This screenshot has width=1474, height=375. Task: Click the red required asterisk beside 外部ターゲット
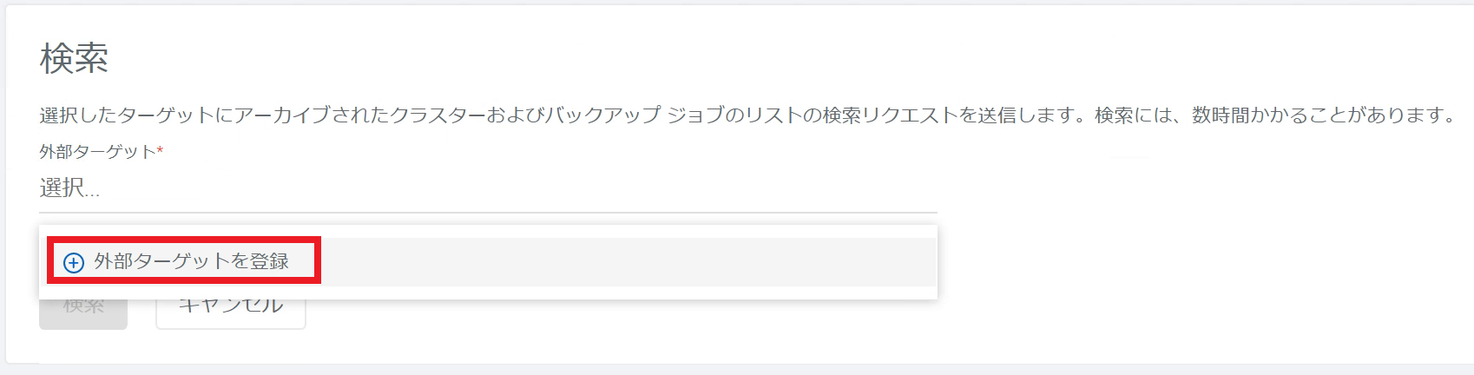[x=161, y=149]
